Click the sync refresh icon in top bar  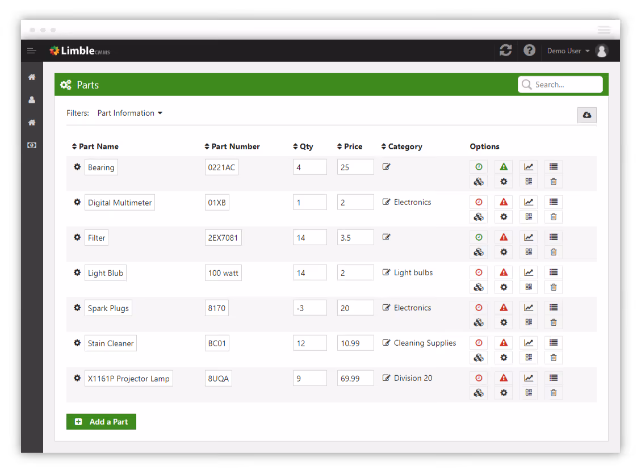[x=505, y=50]
